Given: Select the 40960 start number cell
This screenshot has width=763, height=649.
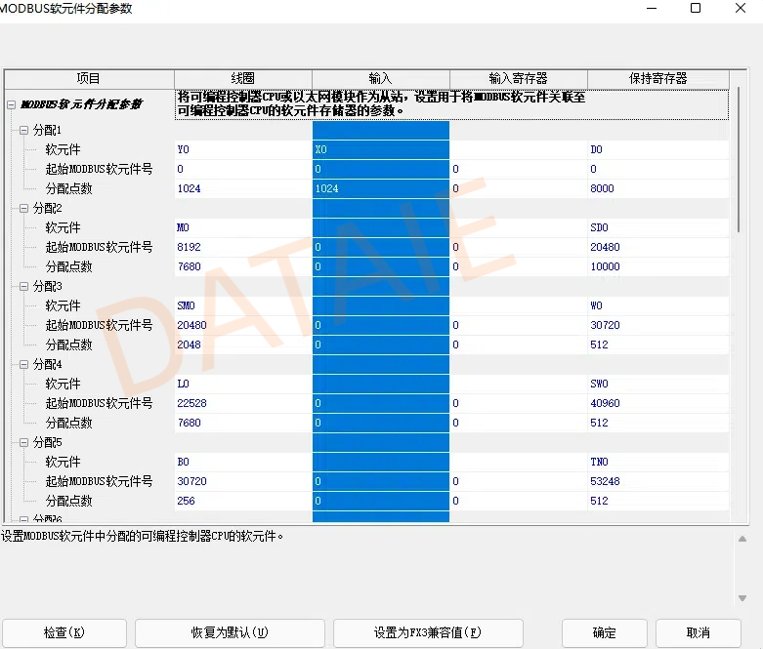Looking at the screenshot, I should click(658, 403).
